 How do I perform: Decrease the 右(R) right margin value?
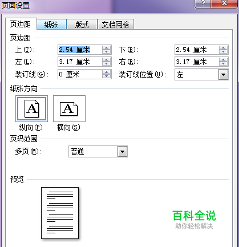(224, 64)
